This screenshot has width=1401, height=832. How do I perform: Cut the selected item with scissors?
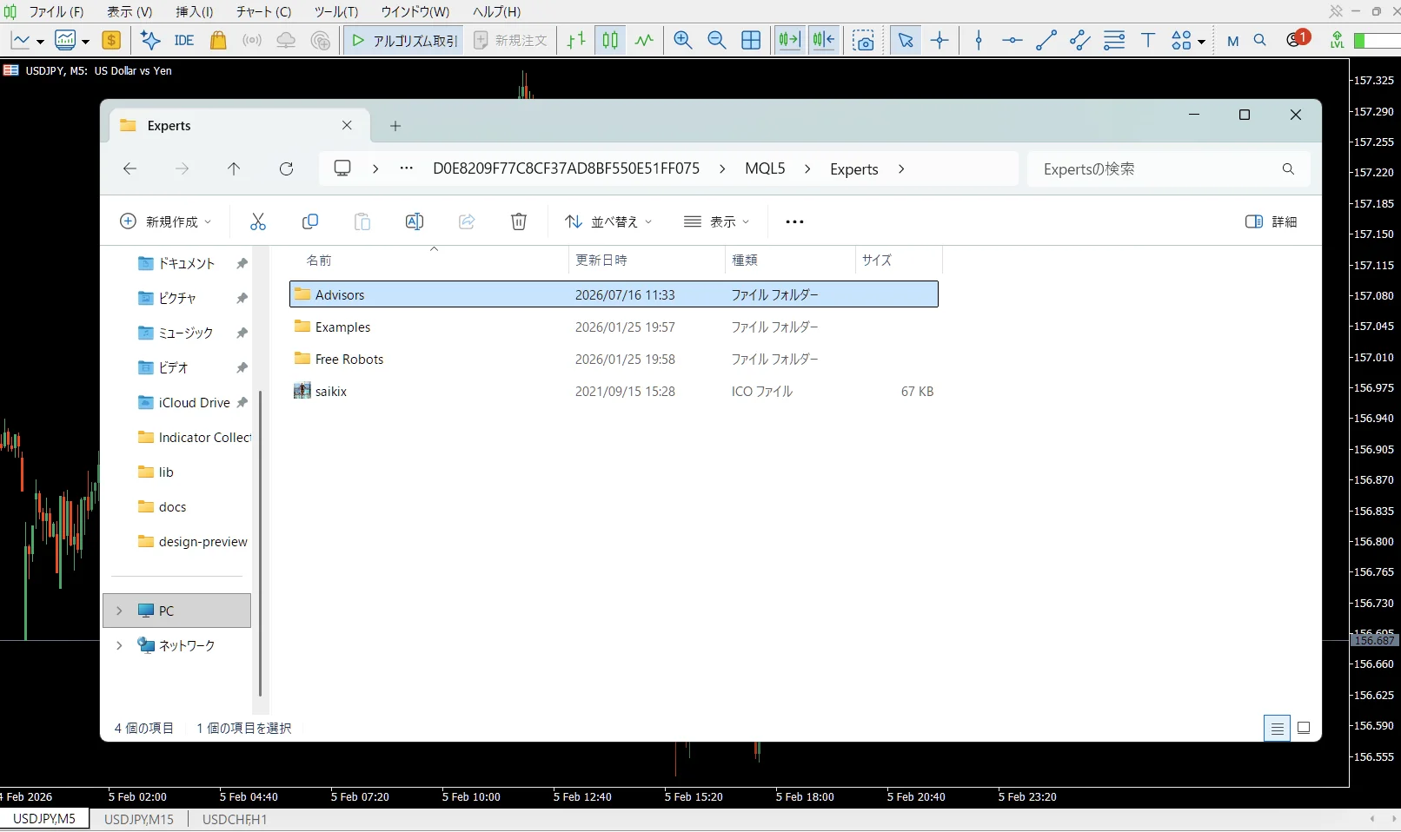[x=258, y=221]
